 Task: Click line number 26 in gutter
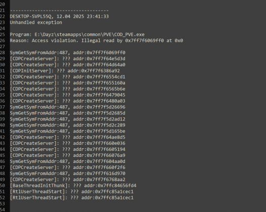point(3,40)
